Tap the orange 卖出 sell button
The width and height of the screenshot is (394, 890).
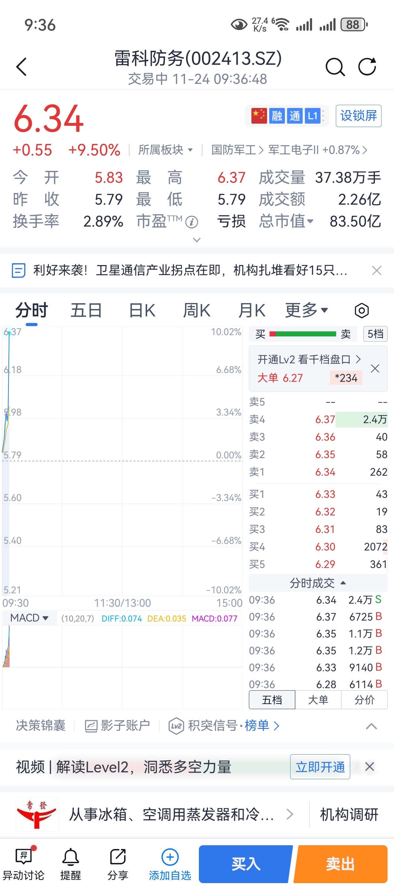click(341, 864)
